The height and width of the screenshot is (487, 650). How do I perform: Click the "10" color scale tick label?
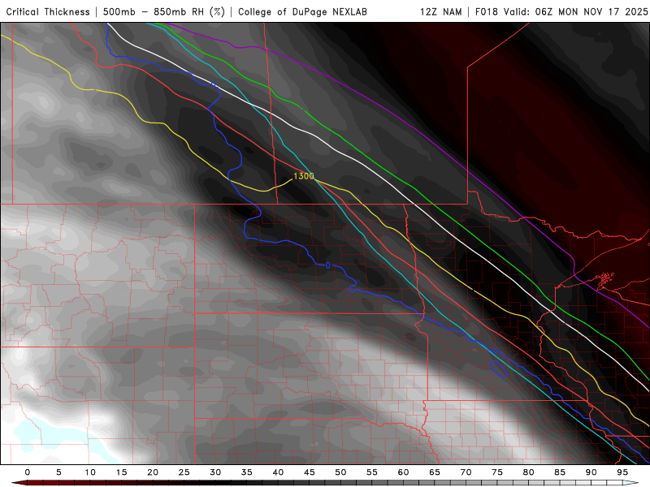pyautogui.click(x=90, y=472)
